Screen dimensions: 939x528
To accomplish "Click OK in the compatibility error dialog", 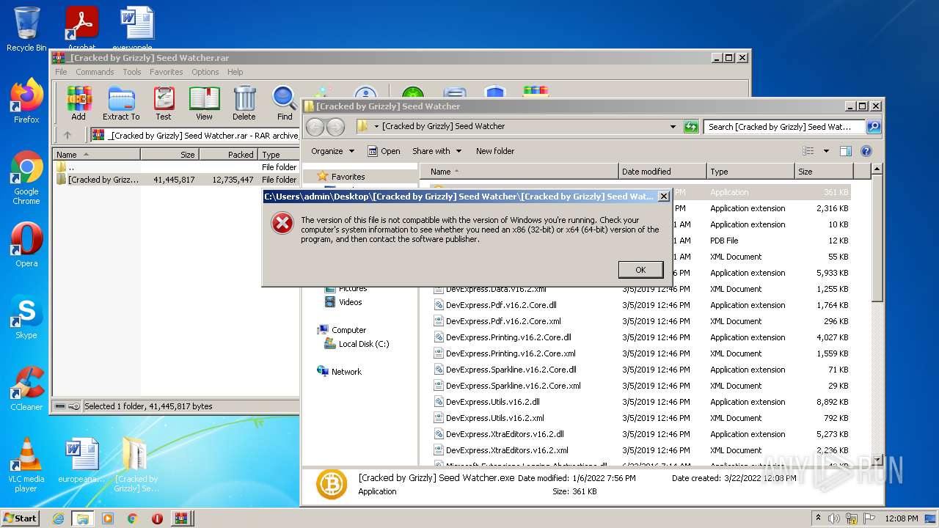I will tap(640, 270).
